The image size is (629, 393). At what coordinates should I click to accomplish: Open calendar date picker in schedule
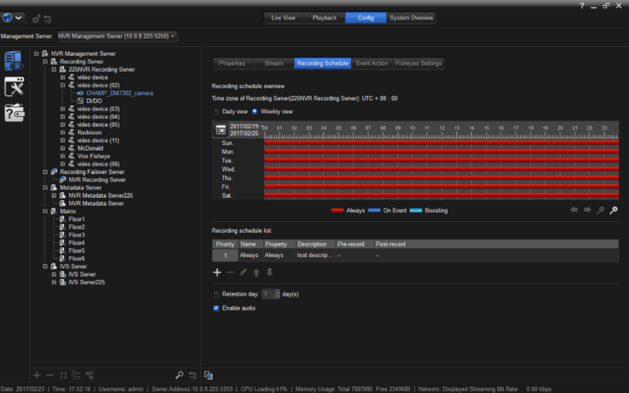tap(221, 130)
